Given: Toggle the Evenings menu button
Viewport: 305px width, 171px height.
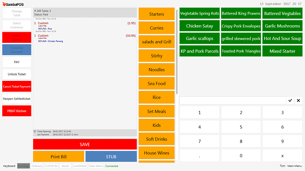Looking at the screenshot, I should (23, 166).
